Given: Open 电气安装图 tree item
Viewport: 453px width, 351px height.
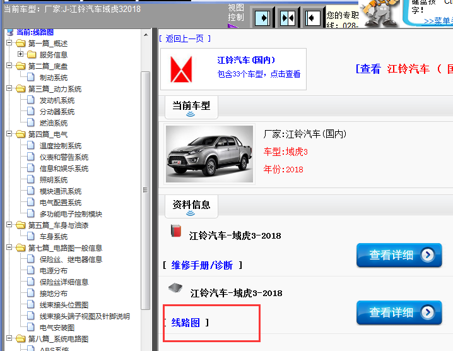Looking at the screenshot, I should (57, 328).
